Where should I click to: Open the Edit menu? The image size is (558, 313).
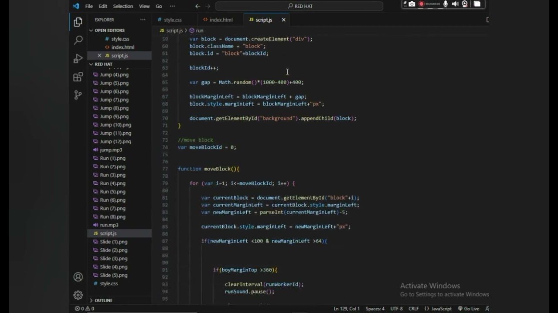coord(103,6)
